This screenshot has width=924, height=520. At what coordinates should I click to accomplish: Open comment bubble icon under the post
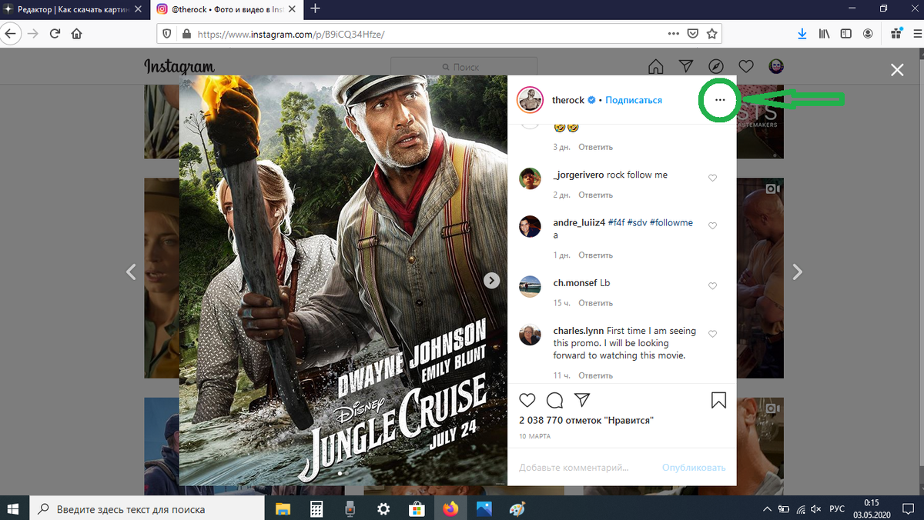[554, 400]
